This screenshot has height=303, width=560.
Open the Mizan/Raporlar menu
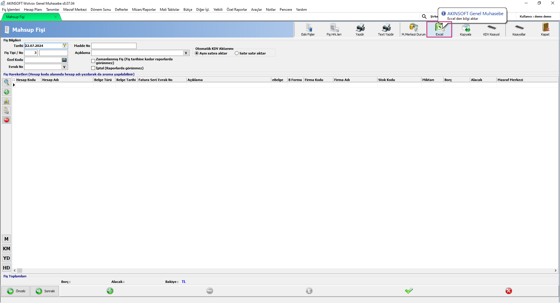click(x=144, y=10)
